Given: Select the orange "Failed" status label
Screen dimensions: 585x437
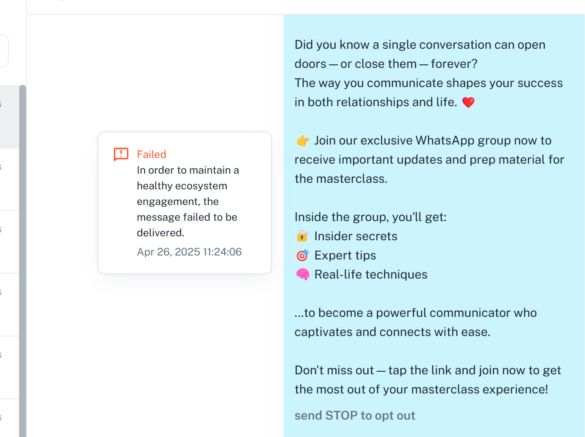Looking at the screenshot, I should coord(152,155).
